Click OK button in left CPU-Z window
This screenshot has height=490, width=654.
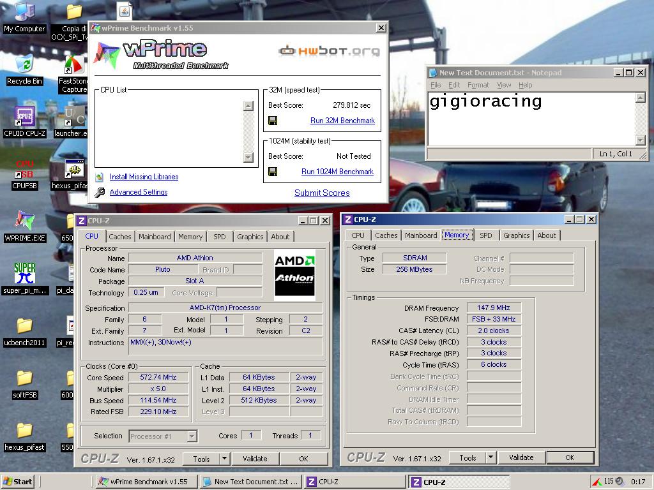pyautogui.click(x=303, y=459)
